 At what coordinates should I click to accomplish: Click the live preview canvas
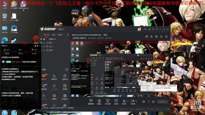[x=120, y=69]
